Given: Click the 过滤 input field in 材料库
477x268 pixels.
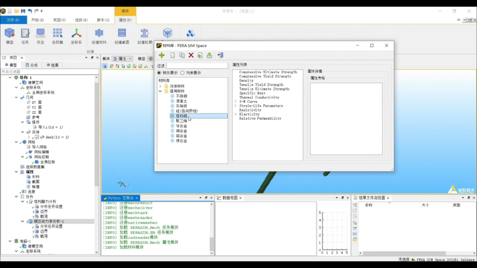Looking at the screenshot, I should [x=197, y=66].
